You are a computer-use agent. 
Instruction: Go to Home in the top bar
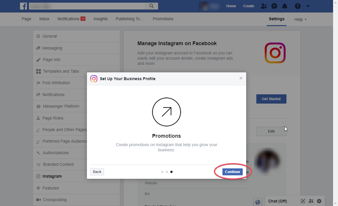231,6
